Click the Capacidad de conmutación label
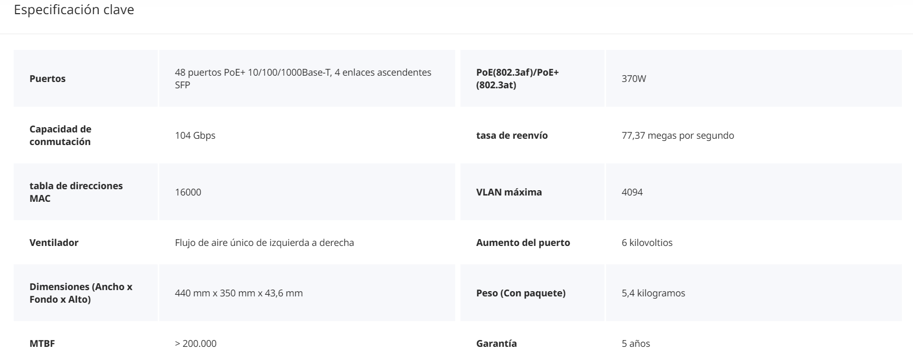913x350 pixels. tap(60, 135)
